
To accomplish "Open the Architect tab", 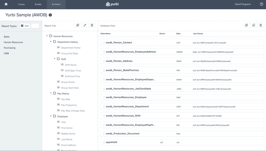I will (x=56, y=4).
